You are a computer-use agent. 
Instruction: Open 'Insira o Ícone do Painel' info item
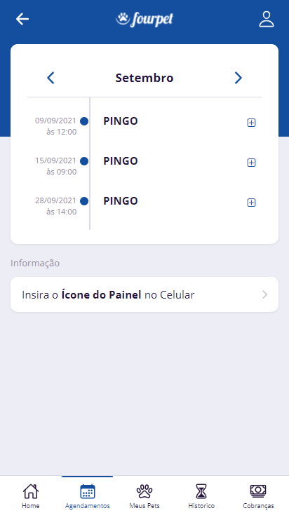click(144, 294)
